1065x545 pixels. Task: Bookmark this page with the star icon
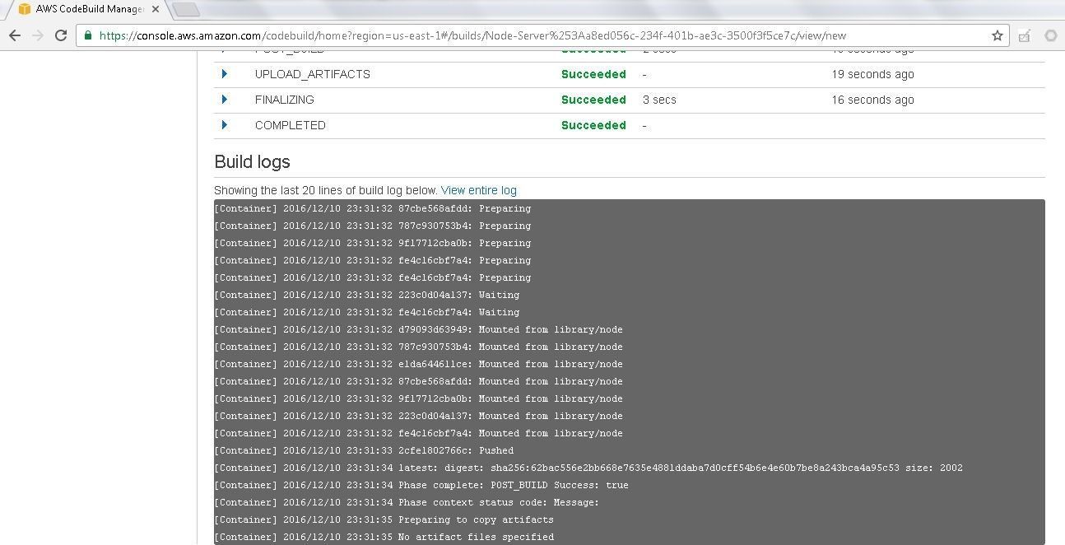[998, 35]
